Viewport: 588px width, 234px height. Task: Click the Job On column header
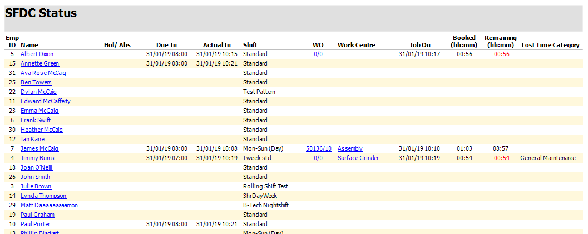[x=419, y=45]
